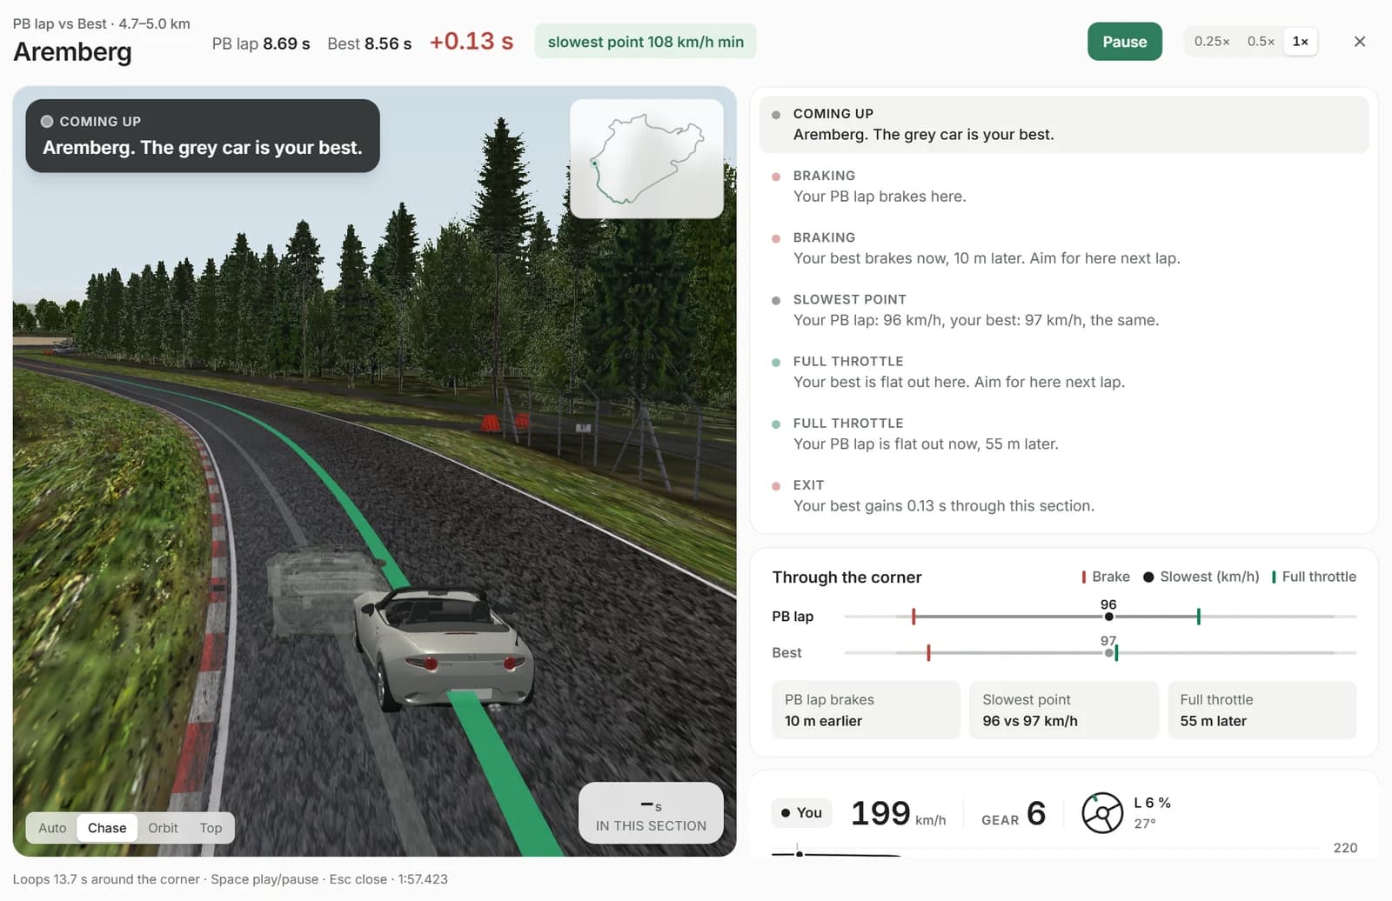Set playback speed to 0.5×
The image size is (1392, 901).
coord(1261,42)
